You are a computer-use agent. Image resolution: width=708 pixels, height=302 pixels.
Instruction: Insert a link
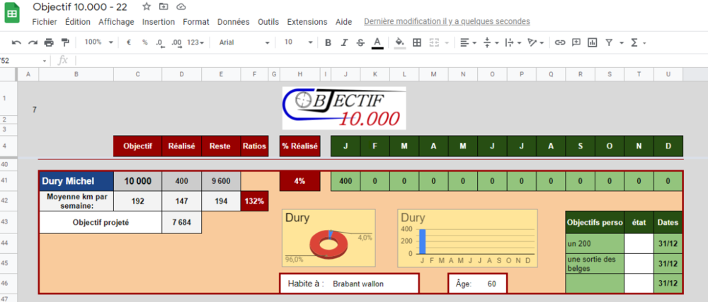pyautogui.click(x=560, y=42)
